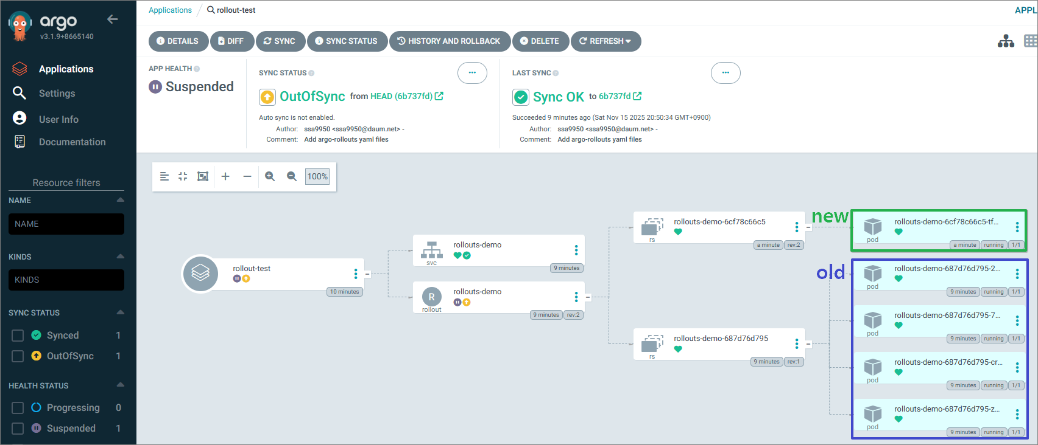Select the rollouts-demo svc node
Image resolution: width=1038 pixels, height=445 pixels.
pyautogui.click(x=498, y=250)
